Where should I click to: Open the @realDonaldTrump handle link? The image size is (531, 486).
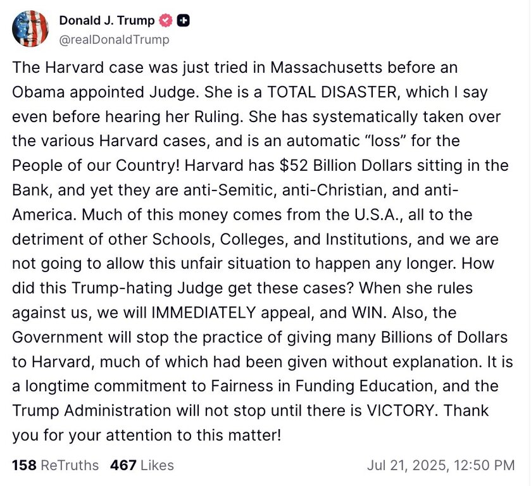click(114, 40)
